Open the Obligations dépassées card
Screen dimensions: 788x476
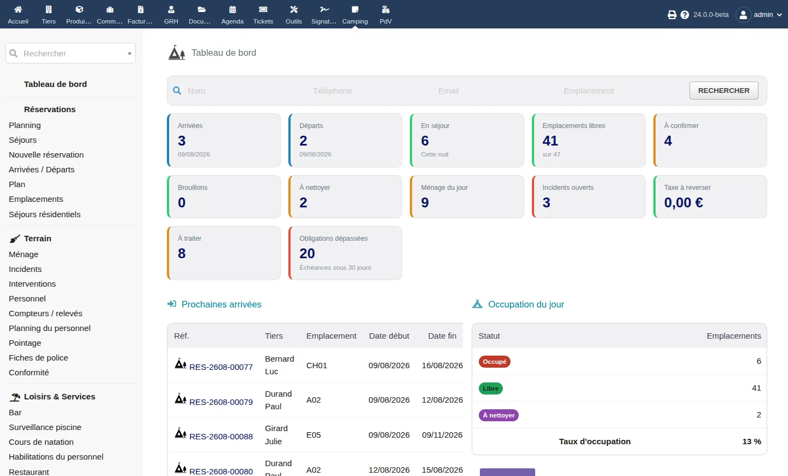[345, 253]
